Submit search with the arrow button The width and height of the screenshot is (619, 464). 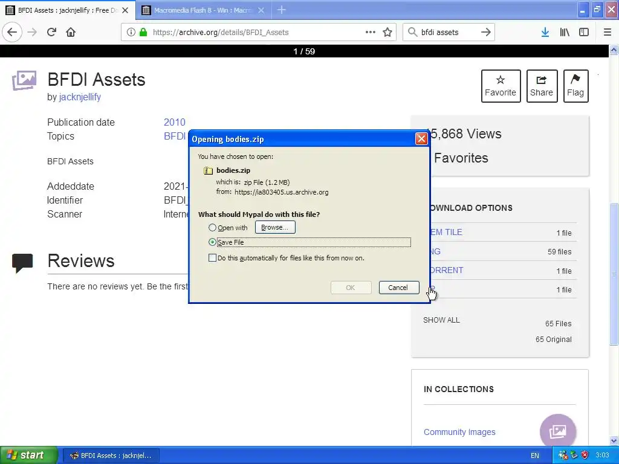[x=486, y=32]
